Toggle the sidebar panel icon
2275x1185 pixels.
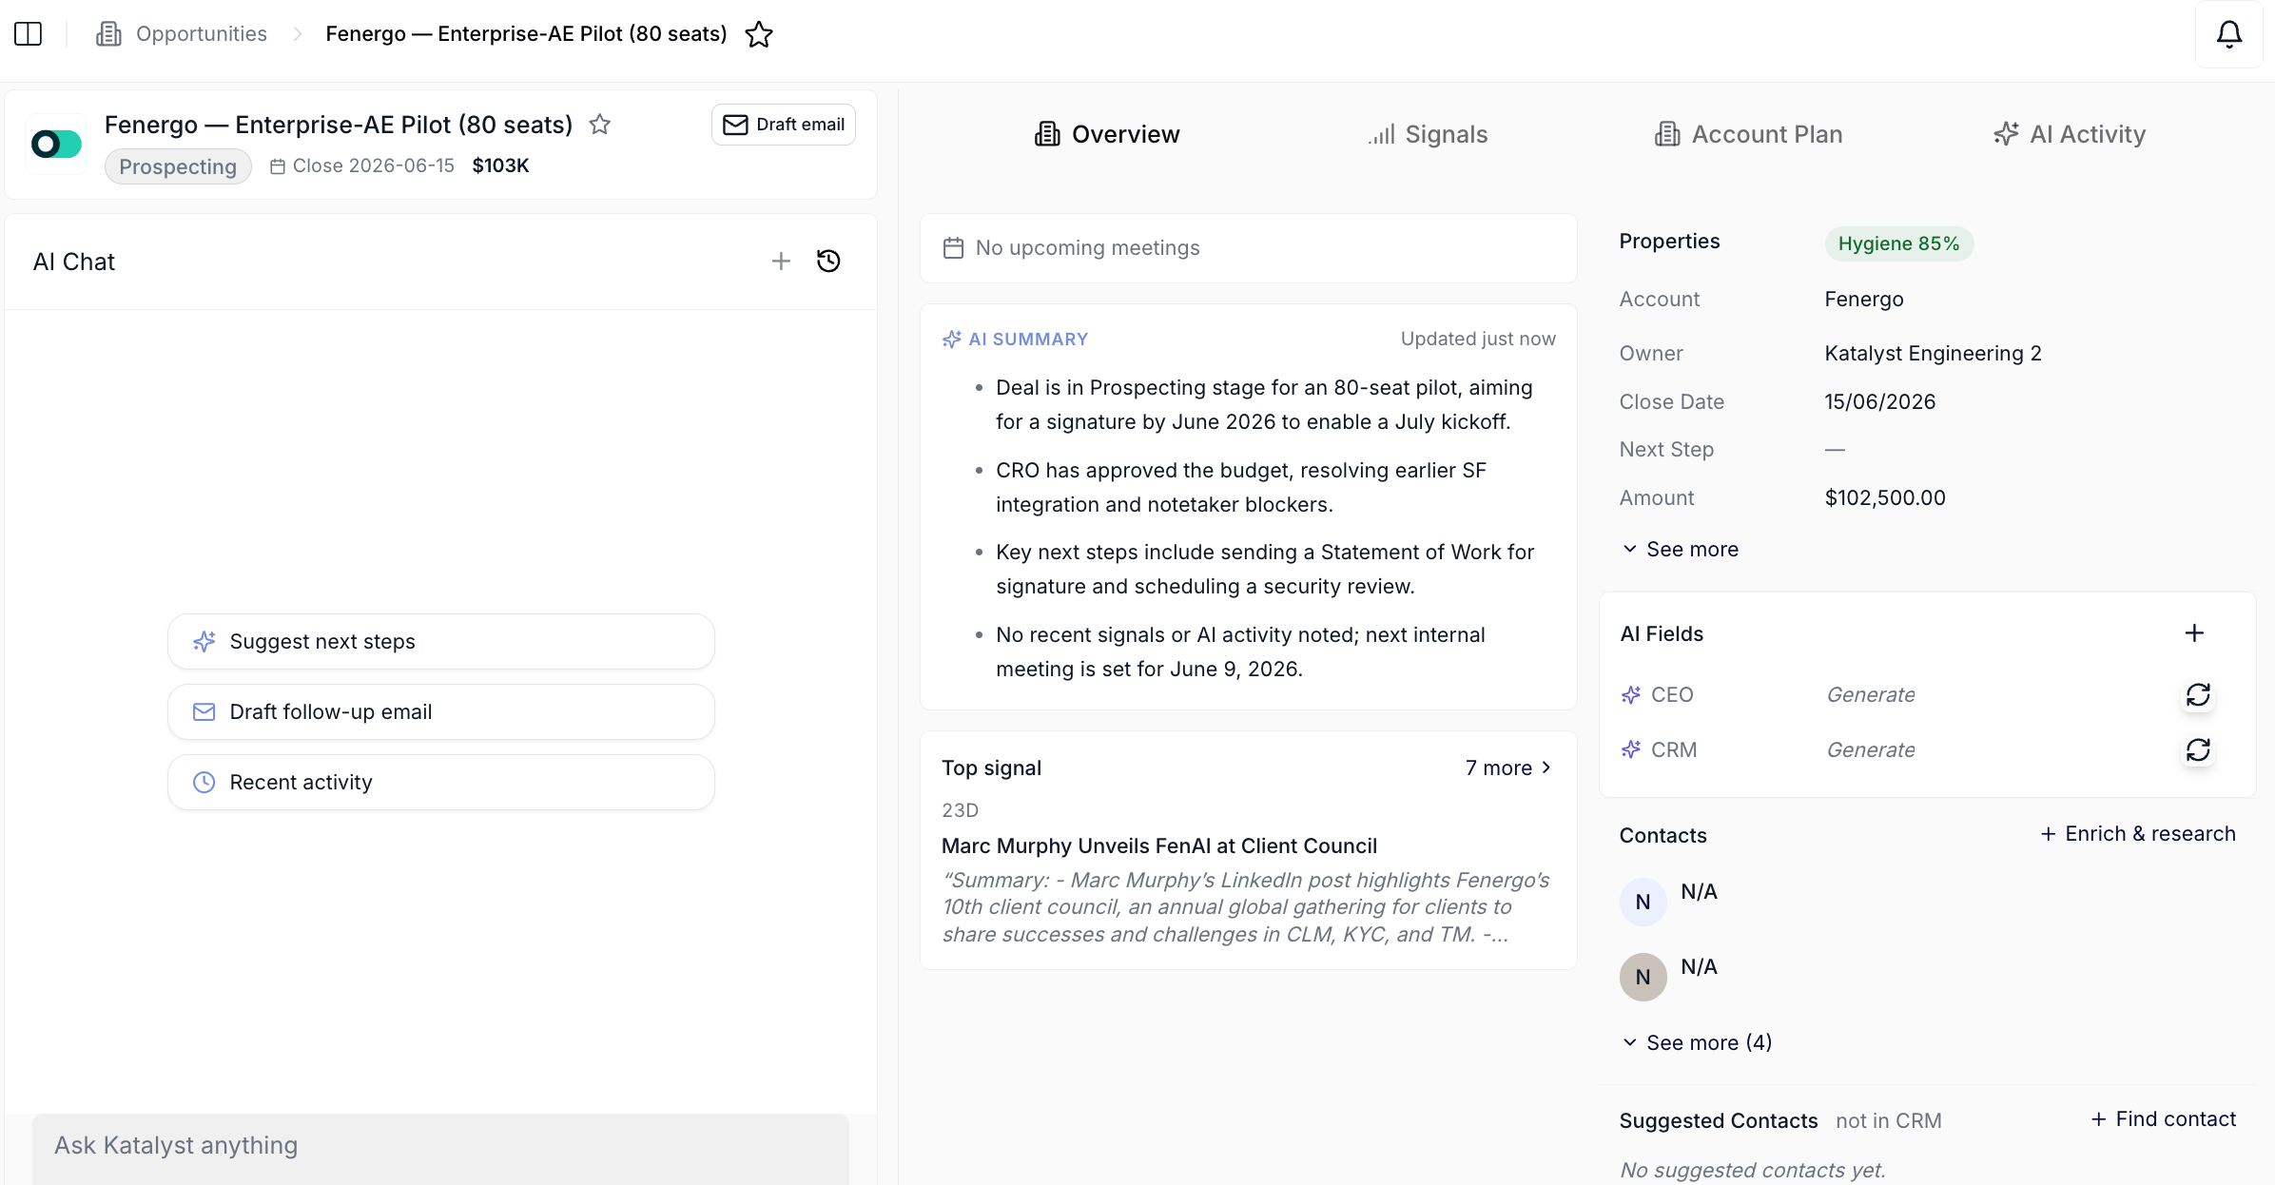click(29, 34)
